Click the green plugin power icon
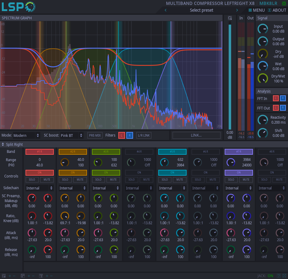 284,3
